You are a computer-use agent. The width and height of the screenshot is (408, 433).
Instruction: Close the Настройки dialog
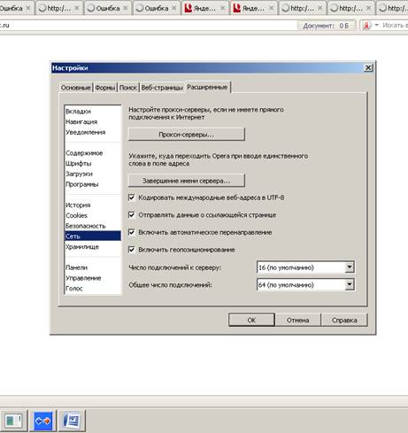click(368, 68)
